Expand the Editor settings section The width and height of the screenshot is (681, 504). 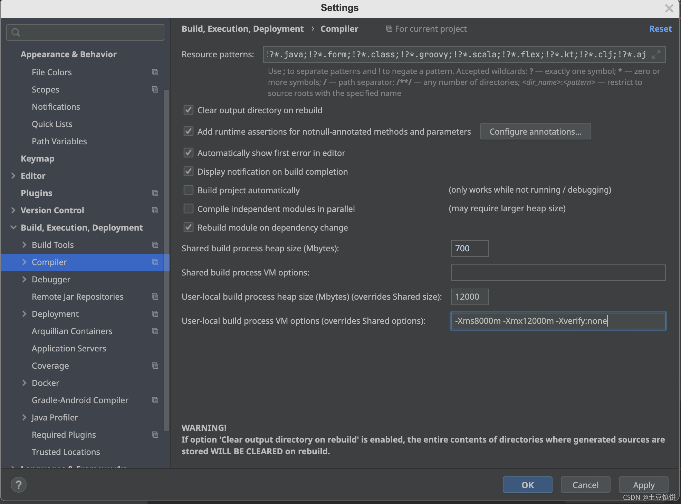(x=13, y=176)
